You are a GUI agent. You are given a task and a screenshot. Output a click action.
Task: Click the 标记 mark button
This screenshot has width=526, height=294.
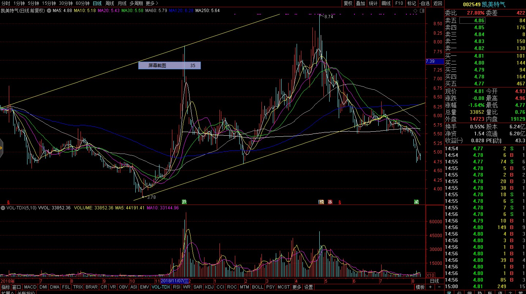(412, 3)
